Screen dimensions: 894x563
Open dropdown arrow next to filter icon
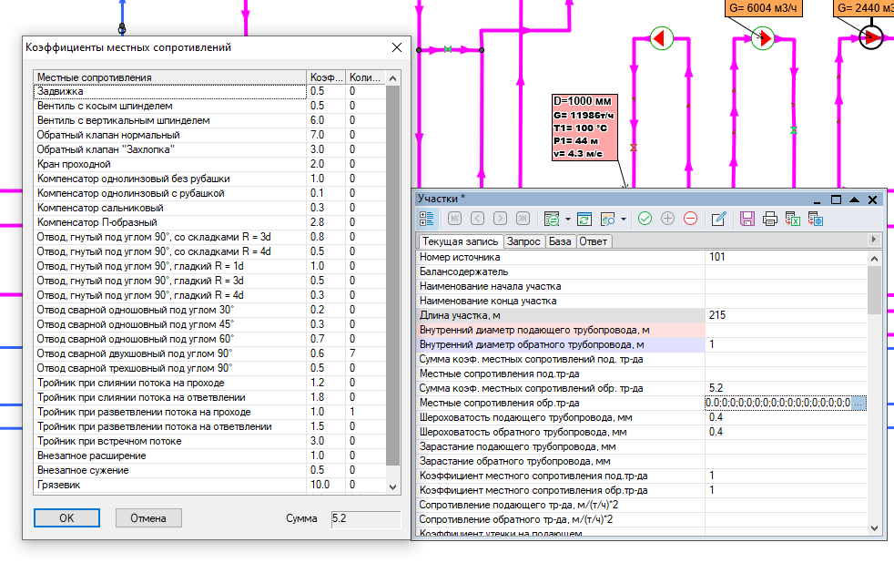coord(567,219)
